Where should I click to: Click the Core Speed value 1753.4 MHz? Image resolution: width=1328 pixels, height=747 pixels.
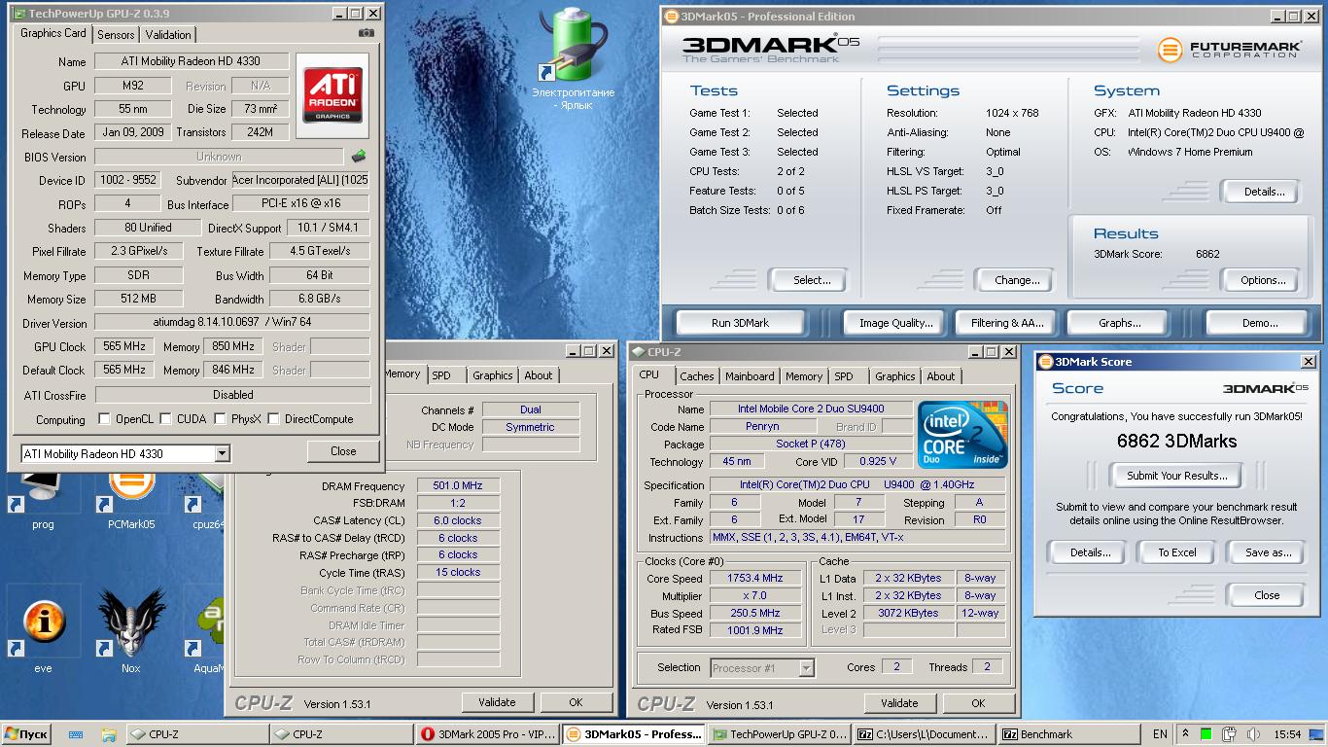point(755,578)
